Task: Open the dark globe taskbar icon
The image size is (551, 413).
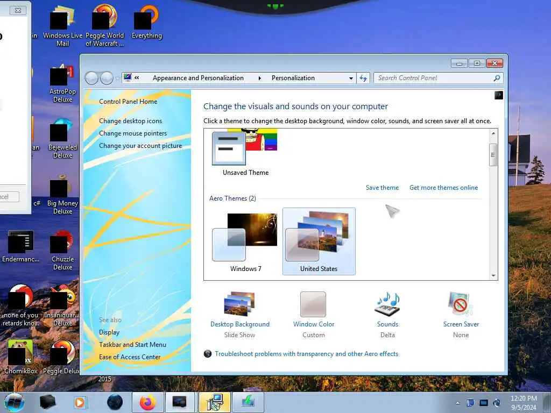Action: [x=115, y=402]
